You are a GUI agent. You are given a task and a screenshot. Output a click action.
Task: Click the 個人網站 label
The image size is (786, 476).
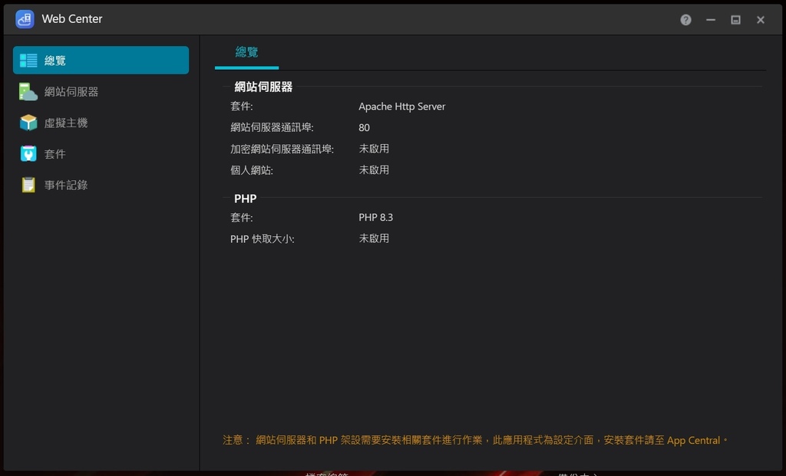[x=252, y=170]
